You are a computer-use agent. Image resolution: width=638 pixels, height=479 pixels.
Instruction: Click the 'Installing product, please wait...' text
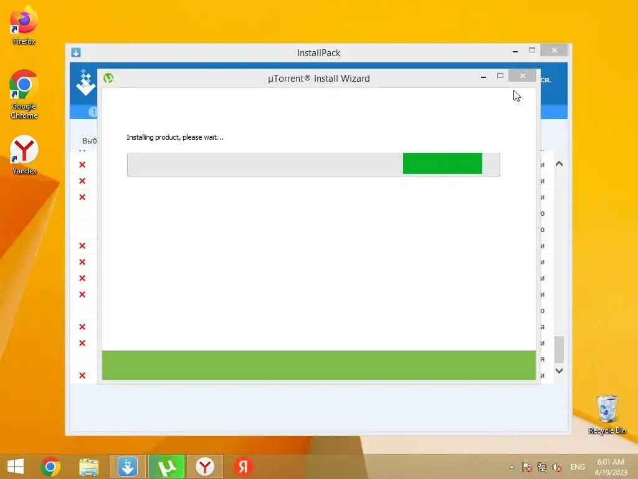(x=175, y=137)
